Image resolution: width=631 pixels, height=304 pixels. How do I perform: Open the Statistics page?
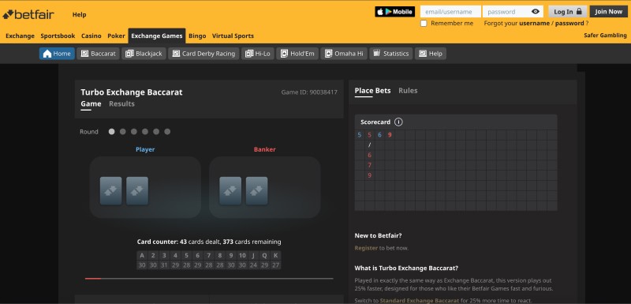(391, 54)
